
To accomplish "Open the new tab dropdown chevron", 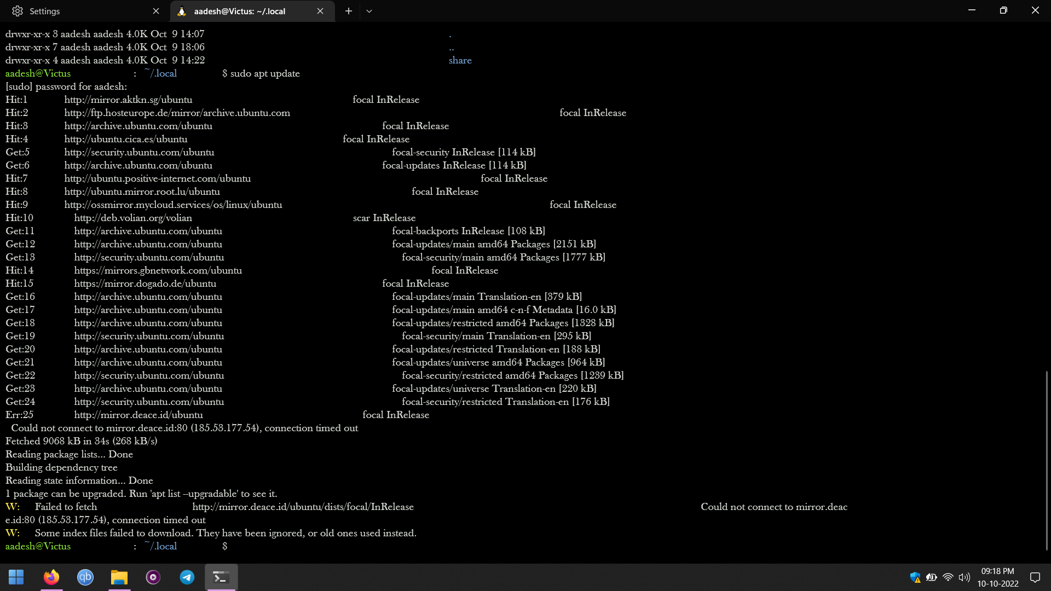I will coord(369,11).
